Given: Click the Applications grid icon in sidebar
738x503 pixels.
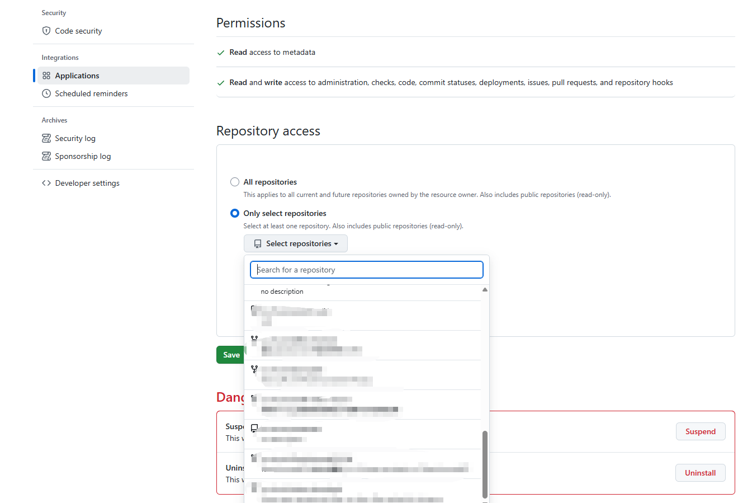Looking at the screenshot, I should tap(46, 76).
